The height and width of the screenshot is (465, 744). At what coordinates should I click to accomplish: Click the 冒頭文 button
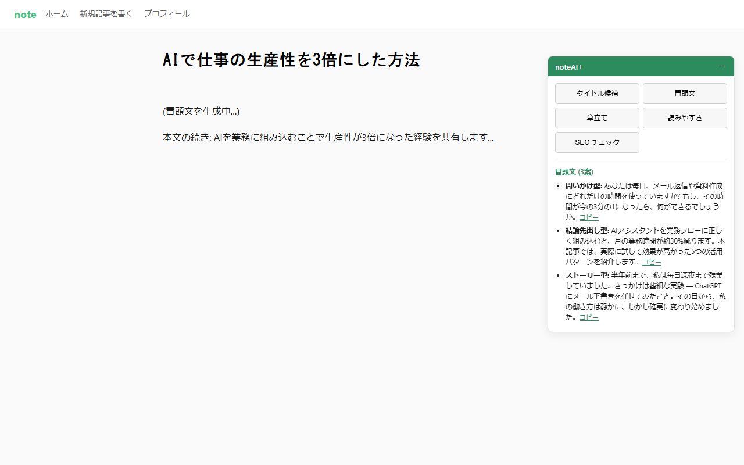pos(685,94)
